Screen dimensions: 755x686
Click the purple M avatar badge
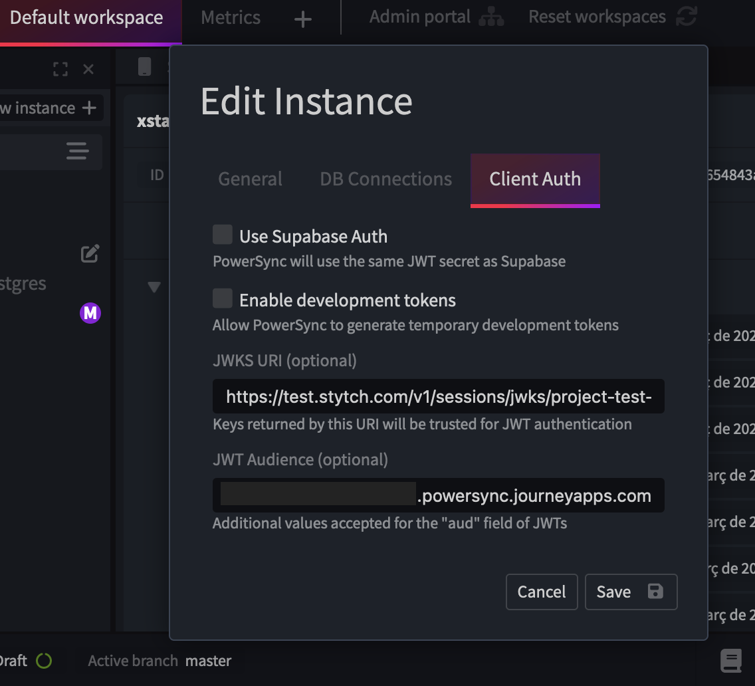pyautogui.click(x=90, y=313)
